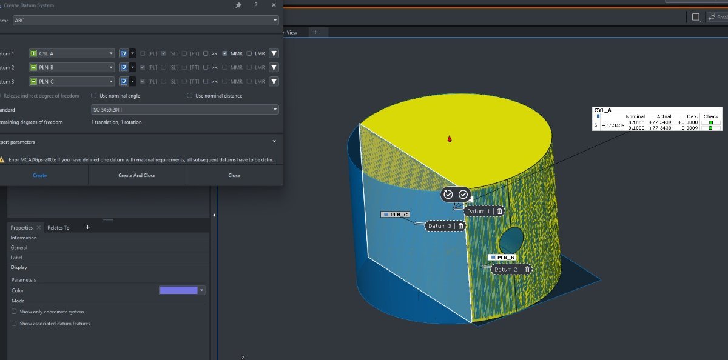This screenshot has width=728, height=360.
Task: Click the filter icon on the Datum 3 row
Action: 274,81
